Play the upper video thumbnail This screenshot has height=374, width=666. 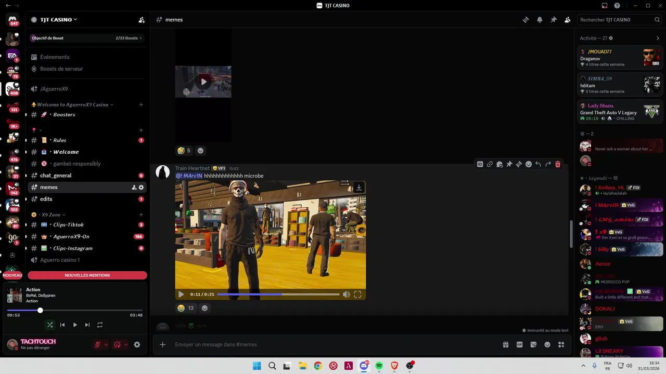pos(203,82)
